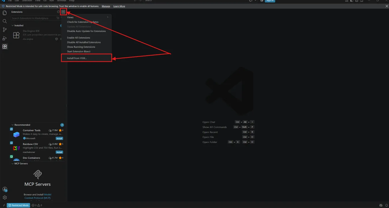Select the Extensions view icon
Screen dimensions: 389x208
[x=5, y=46]
